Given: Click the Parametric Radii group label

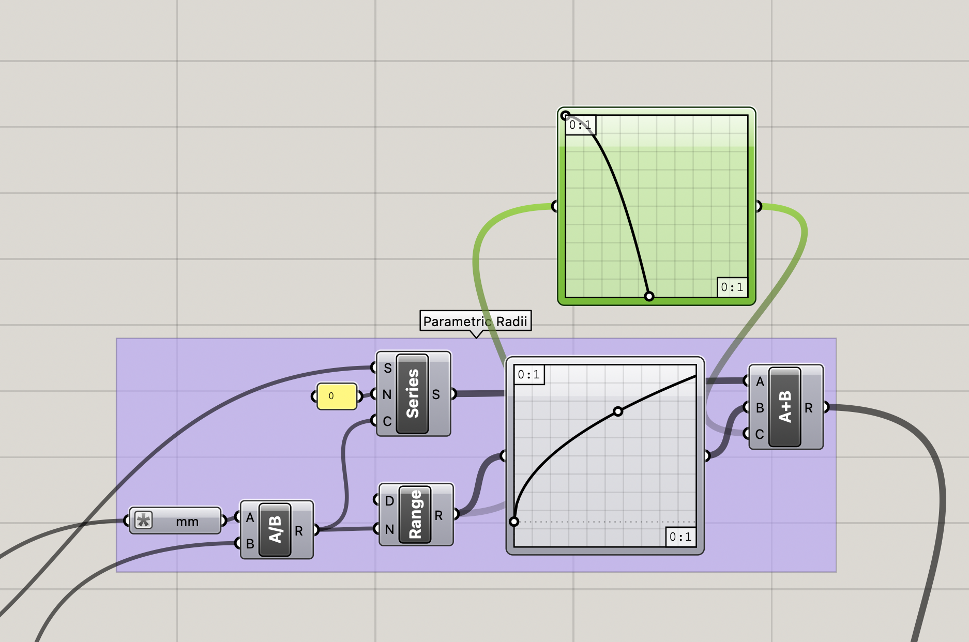Looking at the screenshot, I should point(475,321).
